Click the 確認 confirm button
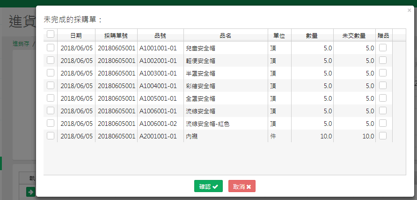This screenshot has width=417, height=200. (209, 186)
